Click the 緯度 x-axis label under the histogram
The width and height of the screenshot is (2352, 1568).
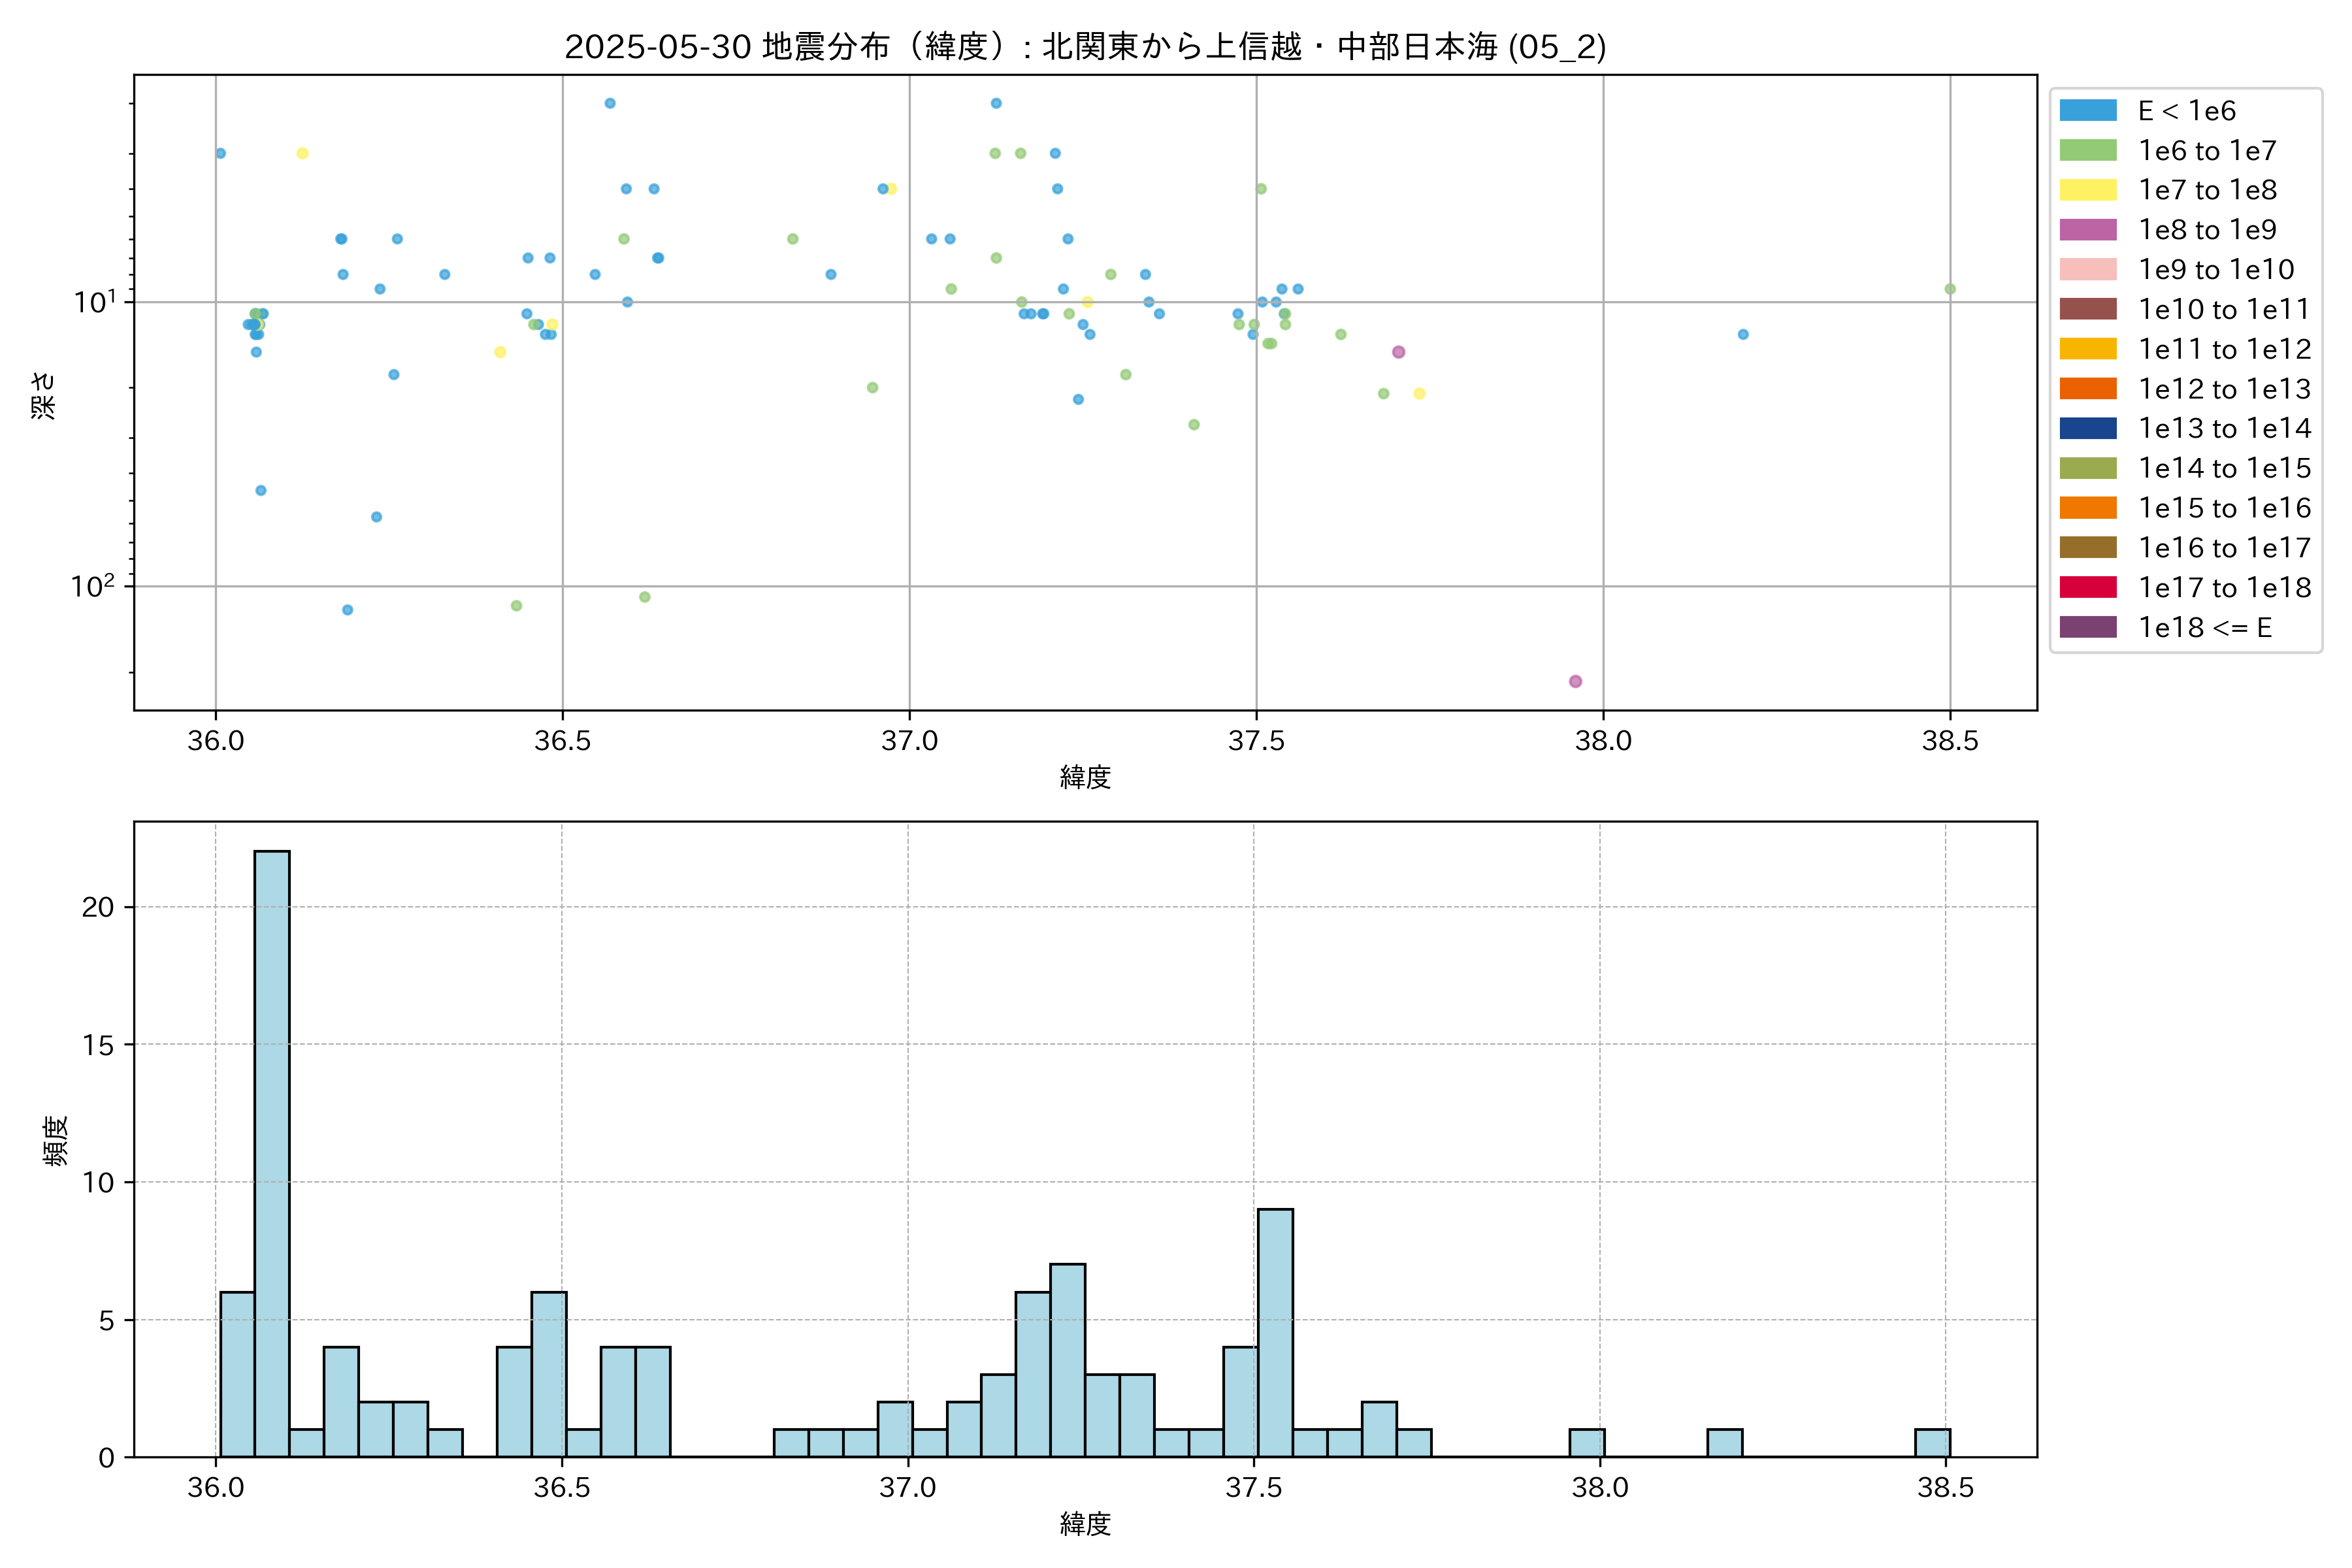tap(1085, 1524)
